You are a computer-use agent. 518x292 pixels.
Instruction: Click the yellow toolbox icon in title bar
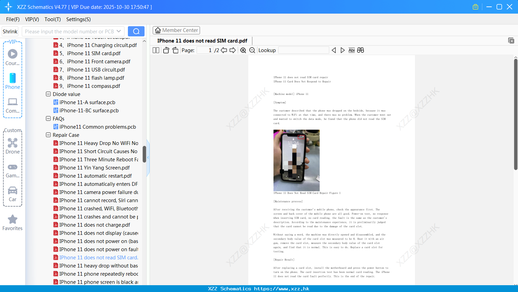[475, 7]
